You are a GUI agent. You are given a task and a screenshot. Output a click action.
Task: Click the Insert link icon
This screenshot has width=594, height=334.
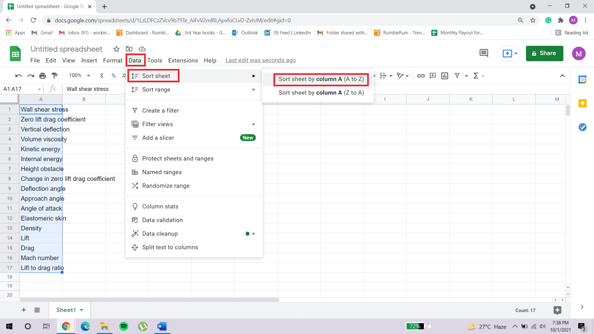point(421,75)
